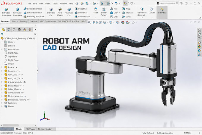Click the Shell tool

coord(114,16)
